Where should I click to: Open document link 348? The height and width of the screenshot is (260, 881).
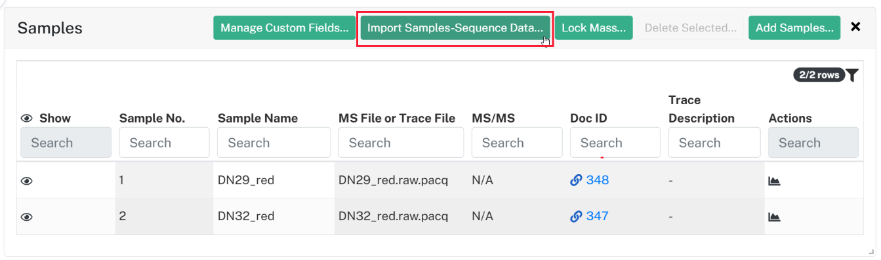coord(598,180)
